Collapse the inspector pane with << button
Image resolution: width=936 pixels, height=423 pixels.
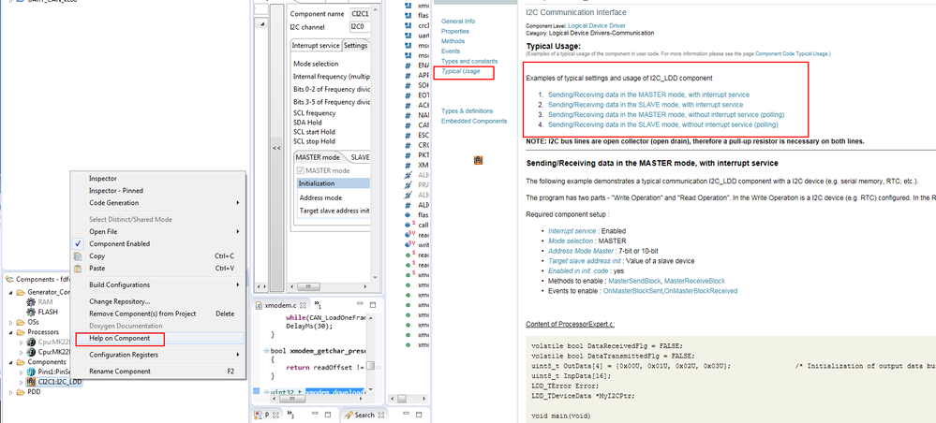click(277, 148)
